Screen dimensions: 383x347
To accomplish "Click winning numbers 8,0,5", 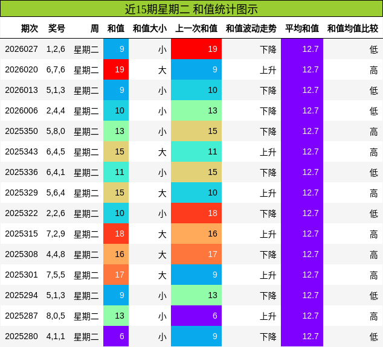I will (x=56, y=316).
